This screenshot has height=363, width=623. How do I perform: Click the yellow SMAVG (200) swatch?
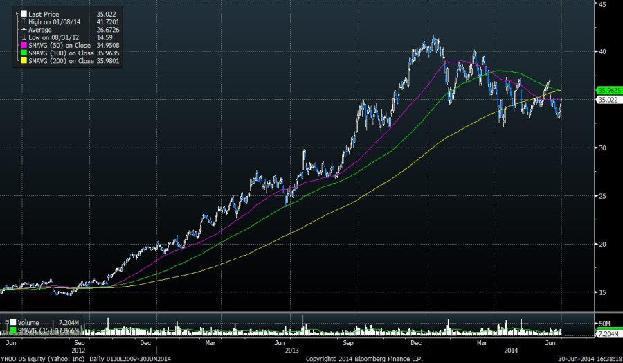(22, 61)
